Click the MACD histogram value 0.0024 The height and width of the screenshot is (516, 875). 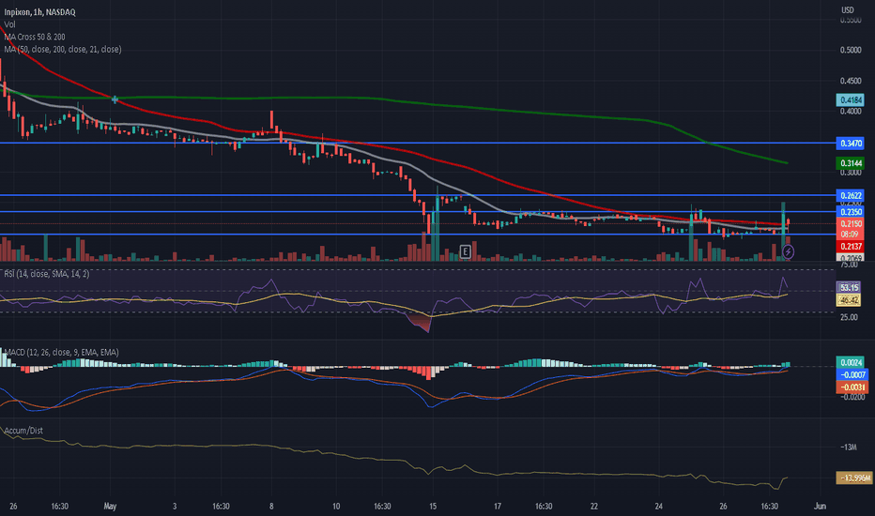850,362
